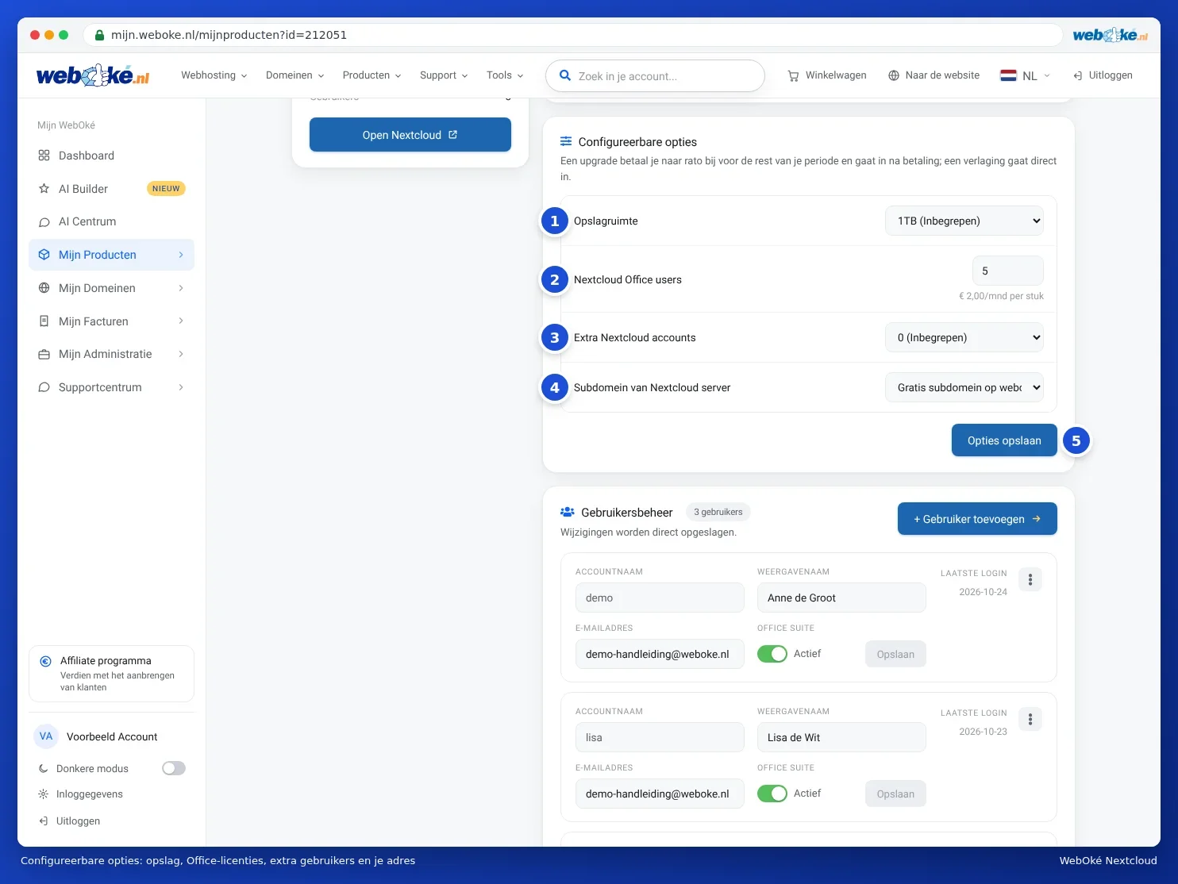
Task: Expand the Mijn Domeinen chevron
Action: pos(181,288)
